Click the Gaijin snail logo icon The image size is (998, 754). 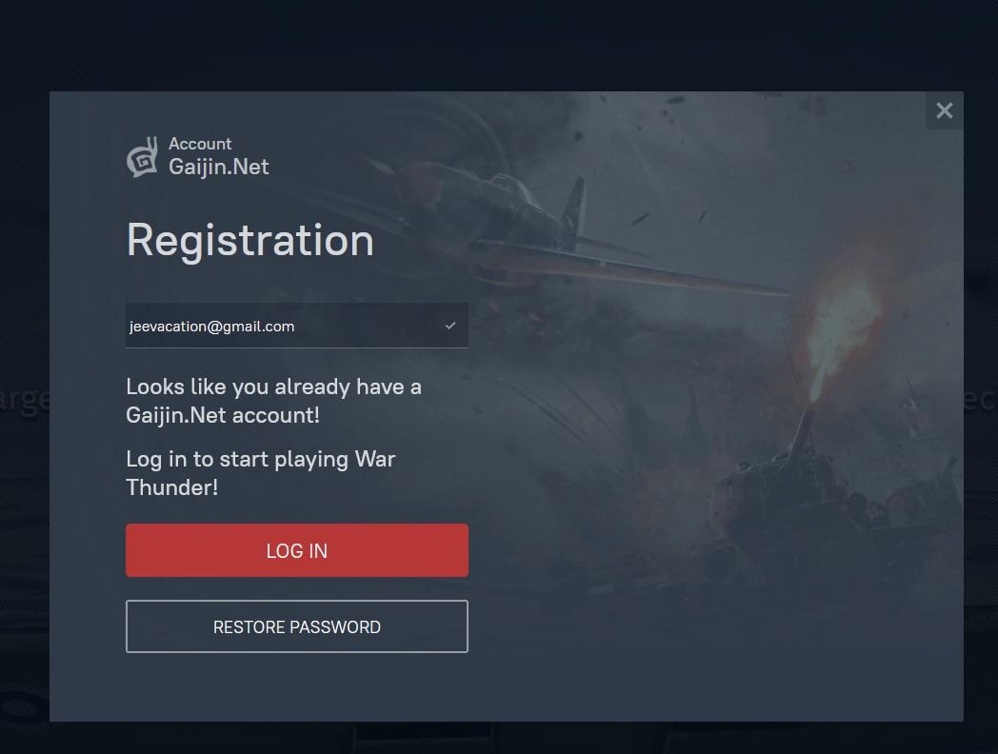click(143, 156)
